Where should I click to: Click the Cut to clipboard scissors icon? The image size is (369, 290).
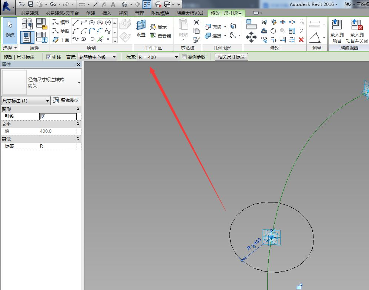click(x=197, y=22)
